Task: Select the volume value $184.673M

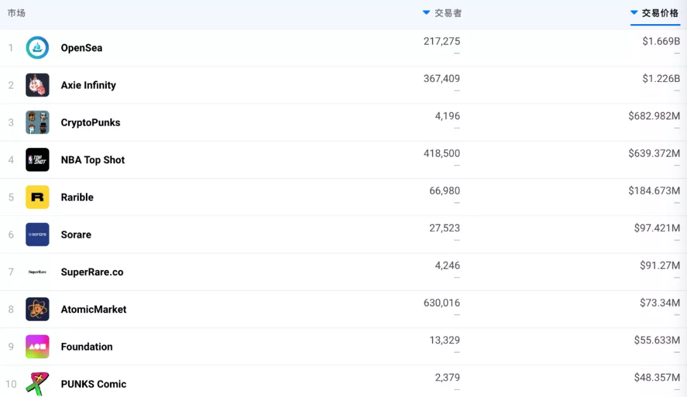Action: point(654,191)
